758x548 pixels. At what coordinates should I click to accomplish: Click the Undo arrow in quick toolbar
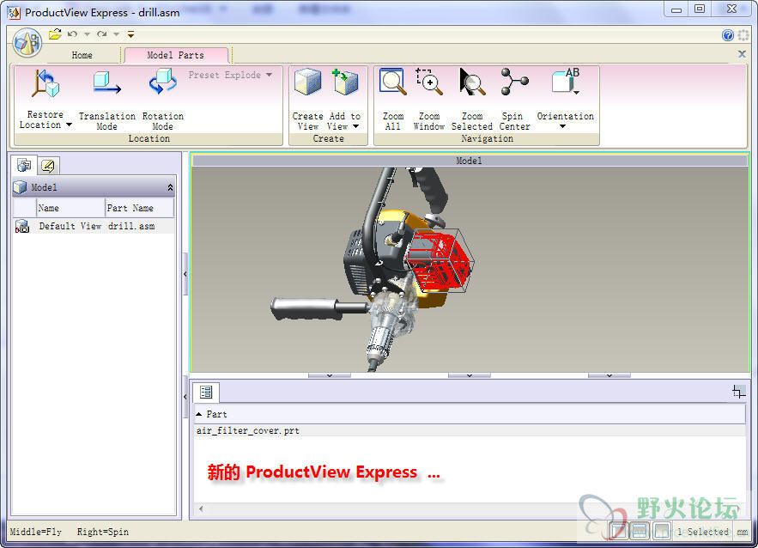pyautogui.click(x=72, y=33)
